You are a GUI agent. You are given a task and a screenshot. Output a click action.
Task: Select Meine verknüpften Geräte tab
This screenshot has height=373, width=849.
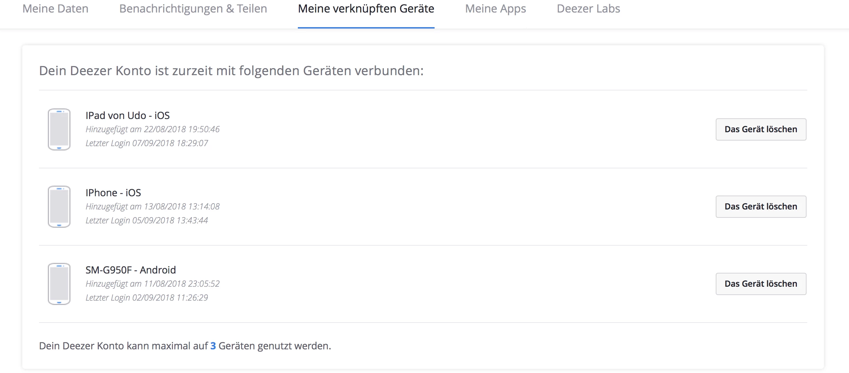tap(366, 9)
